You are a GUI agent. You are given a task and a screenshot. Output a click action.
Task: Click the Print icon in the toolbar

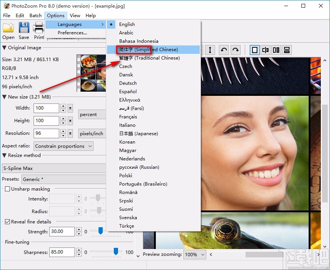pyautogui.click(x=39, y=28)
